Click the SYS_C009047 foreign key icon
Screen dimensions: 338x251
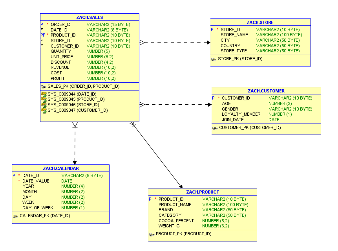44,110
